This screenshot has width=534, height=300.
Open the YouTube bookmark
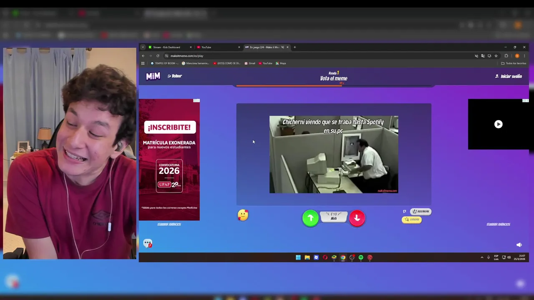tap(265, 63)
